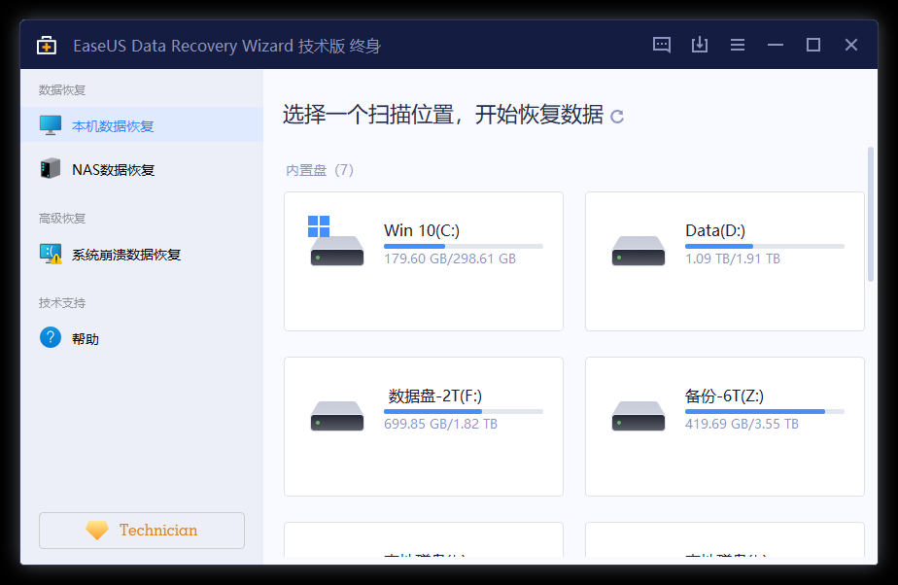
Task: Close the EaseUS Data Recovery window
Action: 851,45
